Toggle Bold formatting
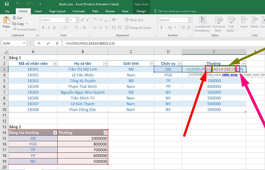The image size is (265, 170). click(x=43, y=27)
